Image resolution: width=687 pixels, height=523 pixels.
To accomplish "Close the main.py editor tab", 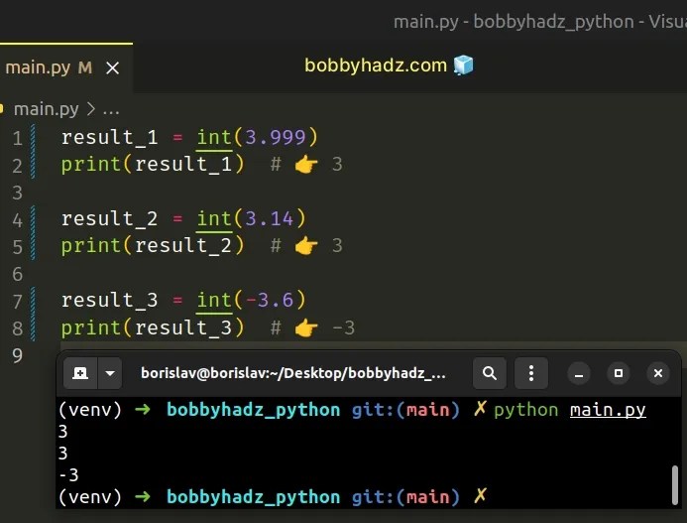I will [113, 68].
